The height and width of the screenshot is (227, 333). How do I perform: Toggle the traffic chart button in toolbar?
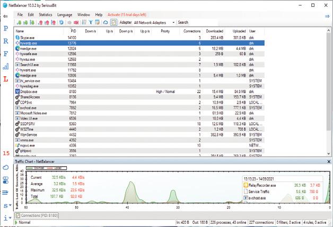(114, 22)
